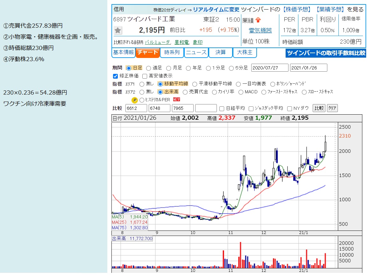Click the end date field 2021/01/26
This screenshot has width=377, height=277.
[309, 68]
